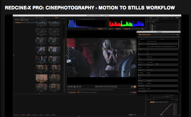Jump to the last frame
The image size is (191, 117).
pyautogui.click(x=116, y=87)
